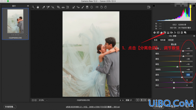The width and height of the screenshot is (196, 110).
Task: Click the yellow value field showing +36
Action: (189, 59)
